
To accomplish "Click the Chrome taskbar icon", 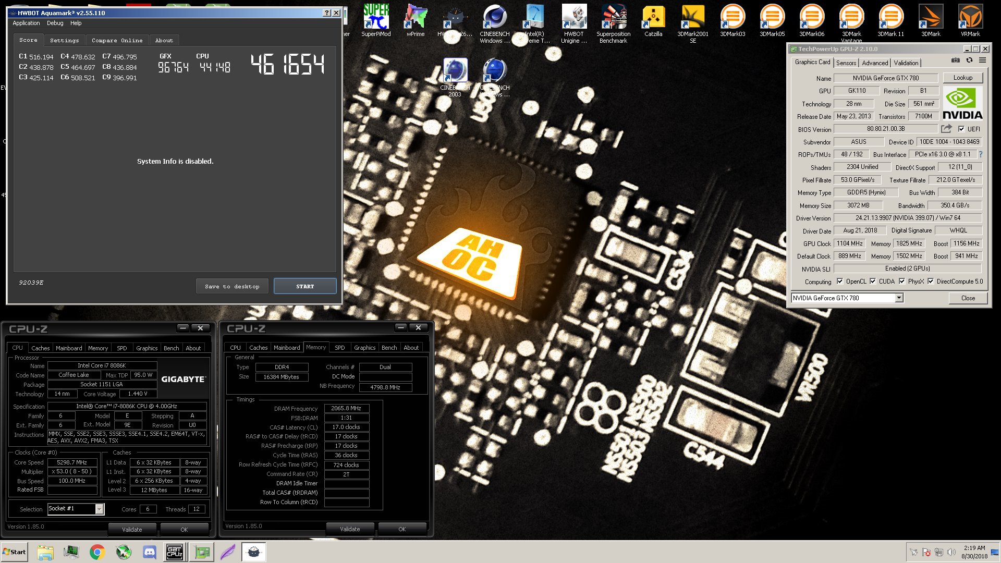I will (97, 552).
